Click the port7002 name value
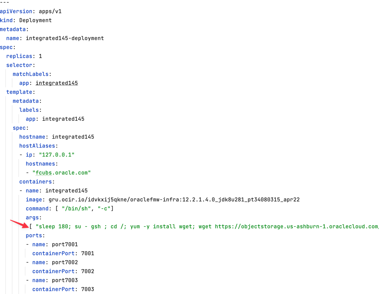Image resolution: width=379 pixels, height=294 pixels. 65,262
